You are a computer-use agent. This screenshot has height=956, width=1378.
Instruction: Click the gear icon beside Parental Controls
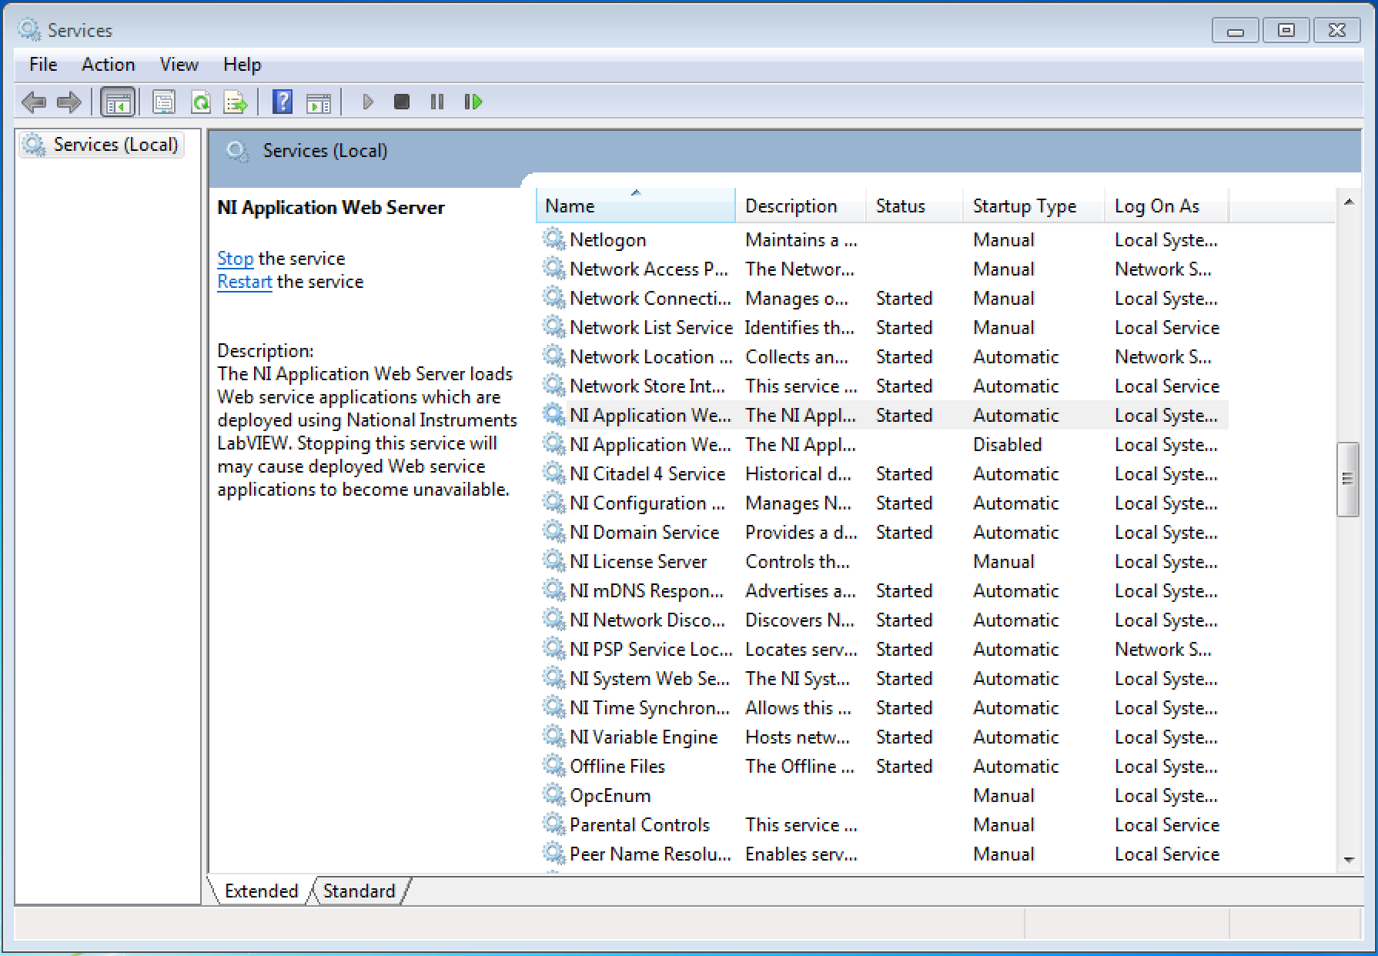click(x=554, y=824)
